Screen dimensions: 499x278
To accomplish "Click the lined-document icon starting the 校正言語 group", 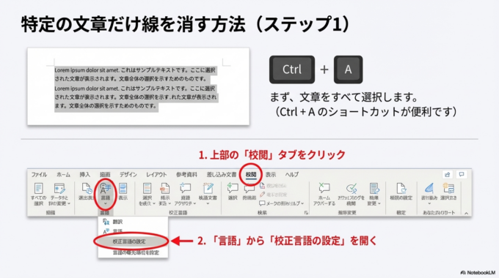I will (x=147, y=188).
